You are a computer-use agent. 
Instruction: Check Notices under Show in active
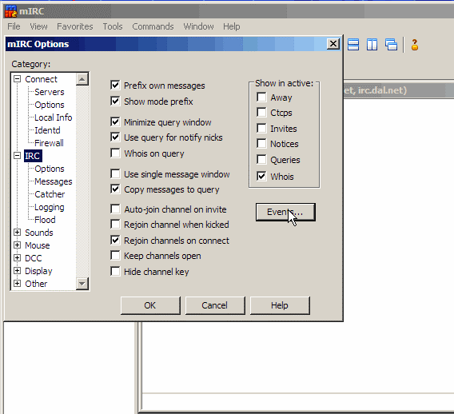click(x=261, y=143)
